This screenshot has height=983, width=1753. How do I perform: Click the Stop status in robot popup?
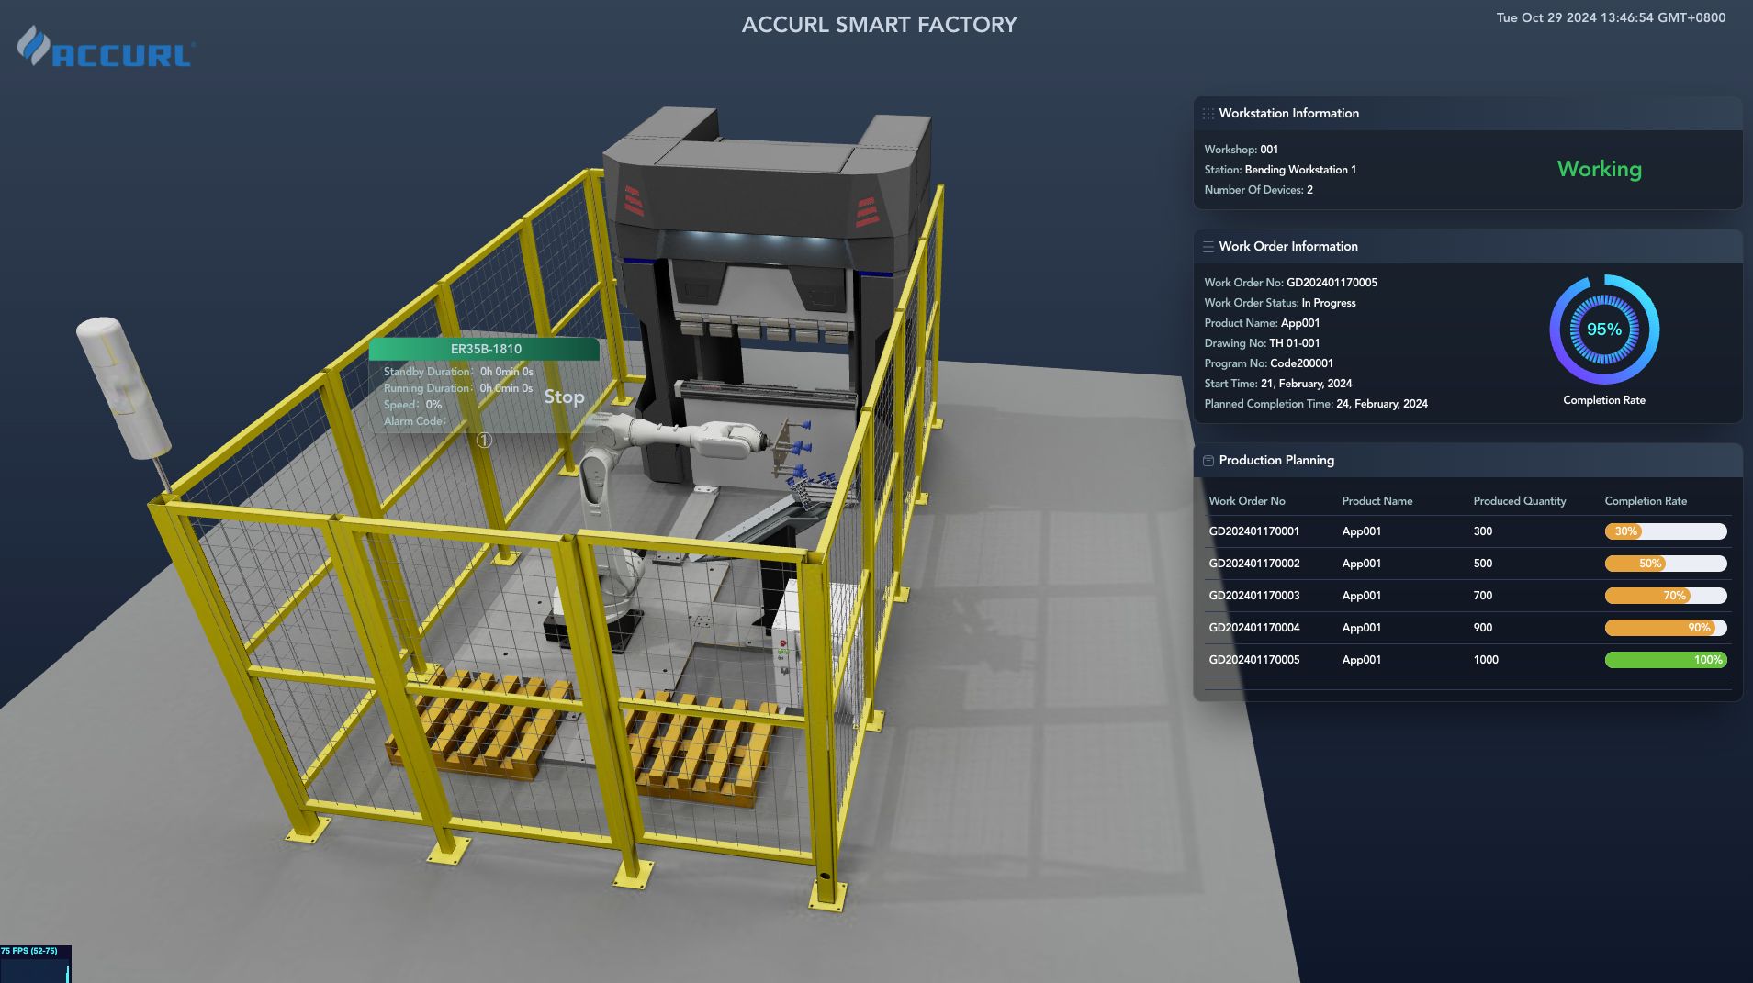click(564, 397)
